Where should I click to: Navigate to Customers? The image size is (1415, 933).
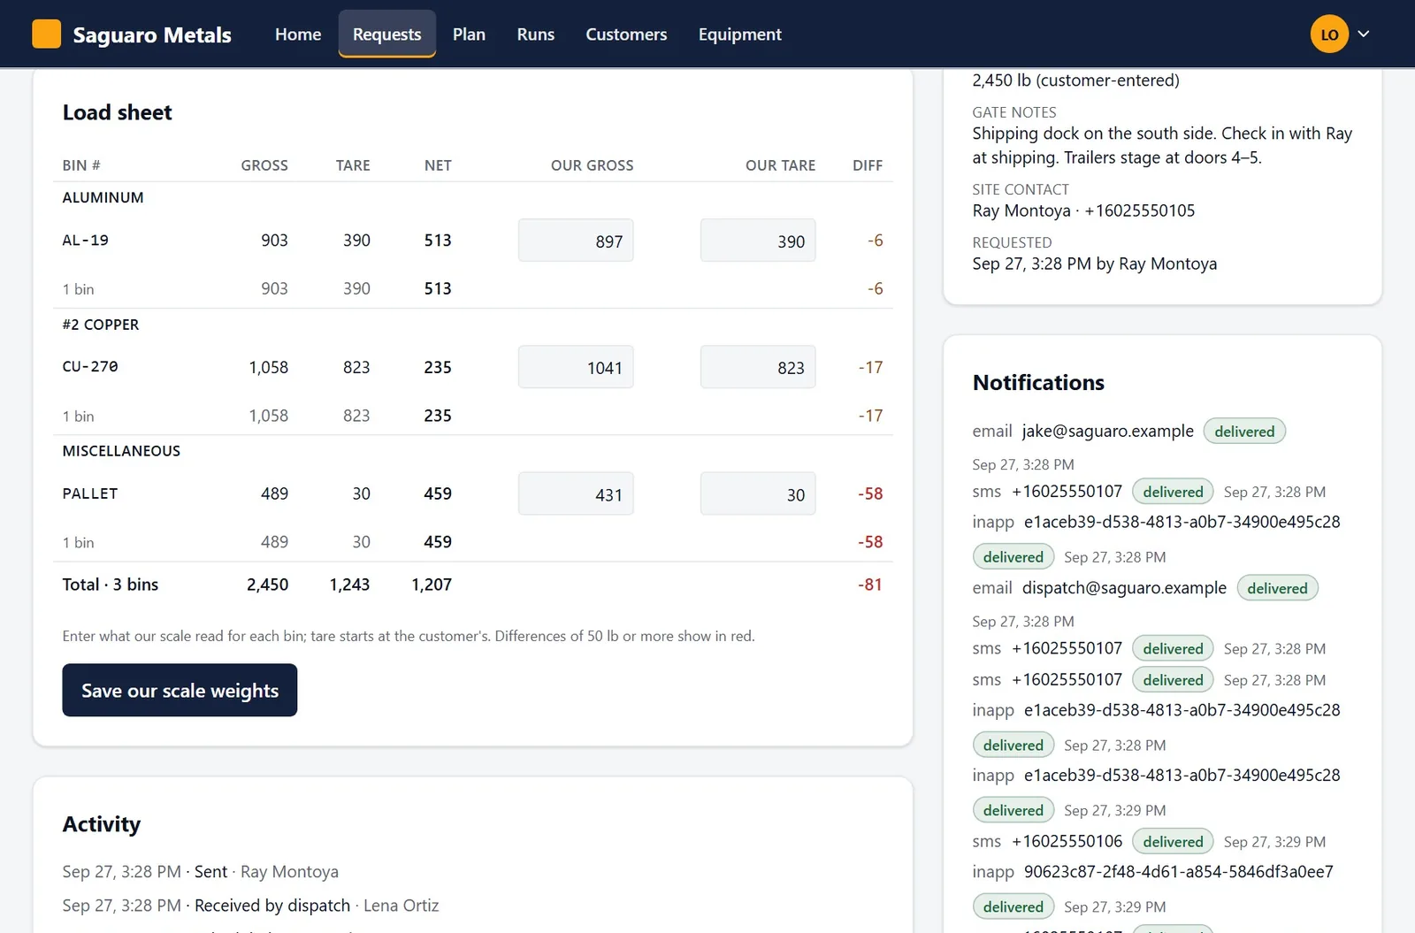[626, 34]
